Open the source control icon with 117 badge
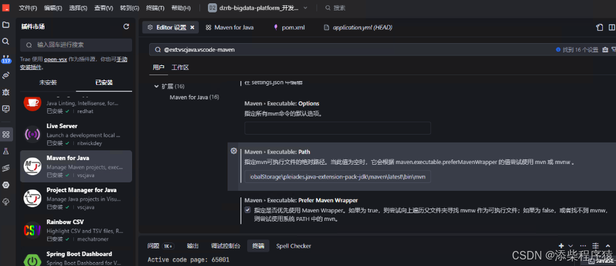Viewport: 616px width, 266px height. 6,59
